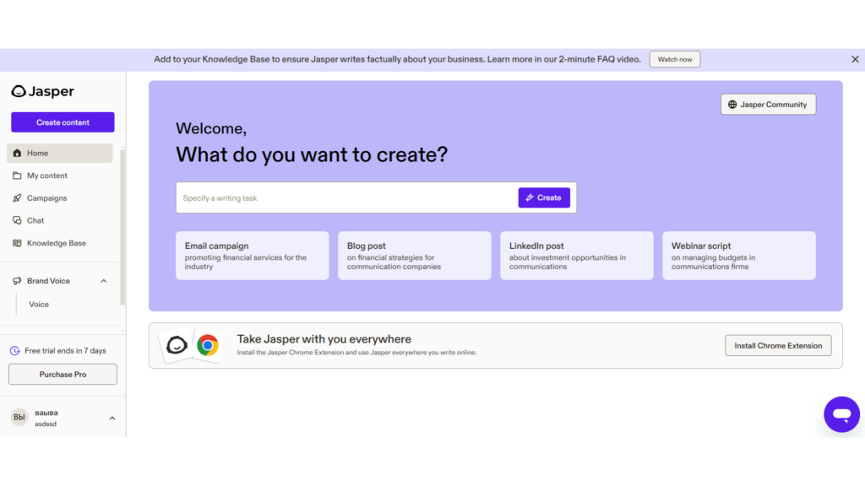865x486 pixels.
Task: Click the Jasper logo in the sidebar
Action: pos(42,91)
